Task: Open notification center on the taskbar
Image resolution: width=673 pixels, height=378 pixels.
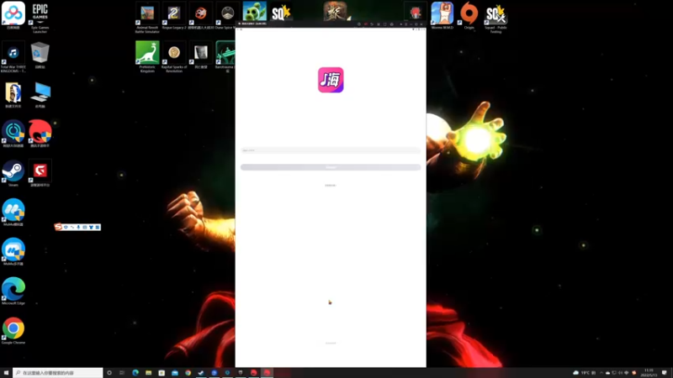Action: [665, 373]
